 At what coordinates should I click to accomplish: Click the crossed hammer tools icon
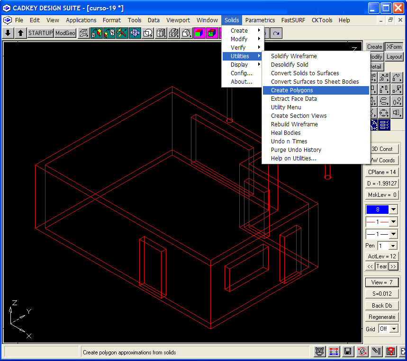122,33
